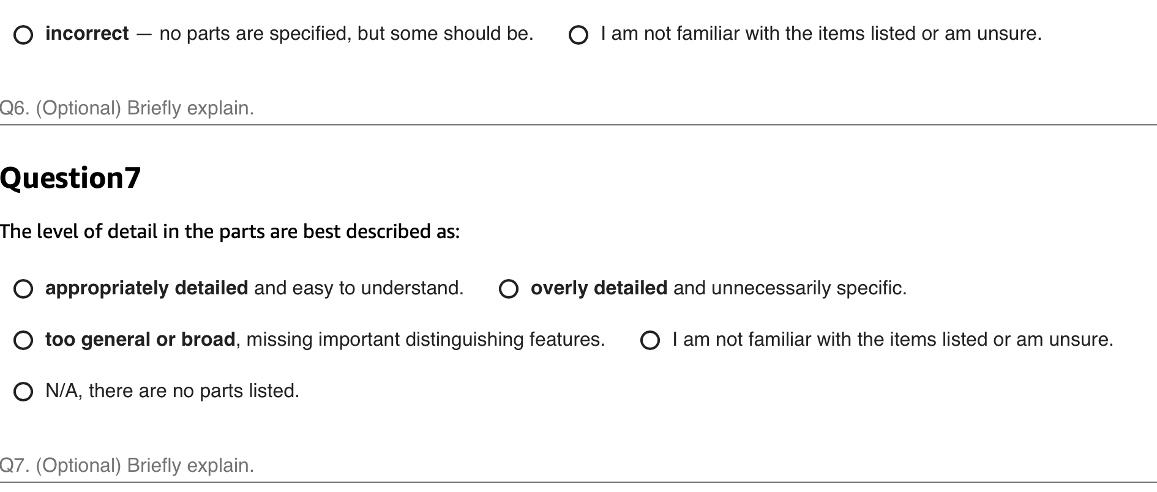
Task: Click the bold 'too general or broad' text
Action: 140,340
